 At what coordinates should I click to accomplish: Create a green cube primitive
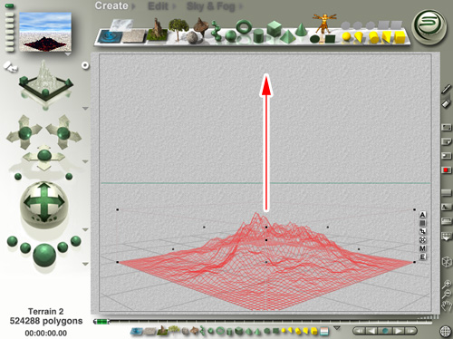pyautogui.click(x=274, y=29)
